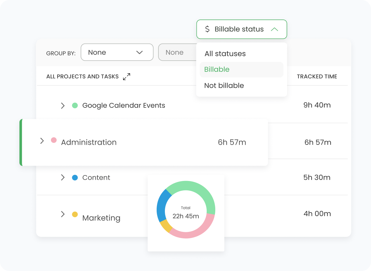Click the blue dot beside Content
371x271 pixels.
point(75,177)
